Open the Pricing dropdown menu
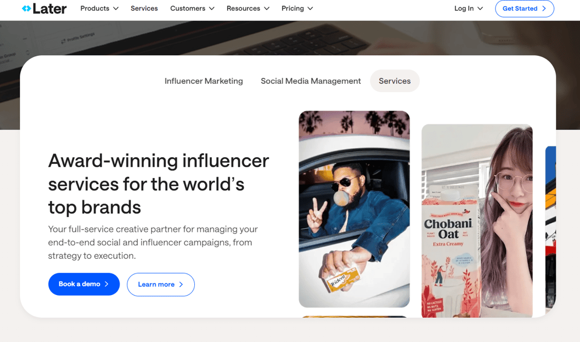This screenshot has height=342, width=580. pyautogui.click(x=297, y=8)
